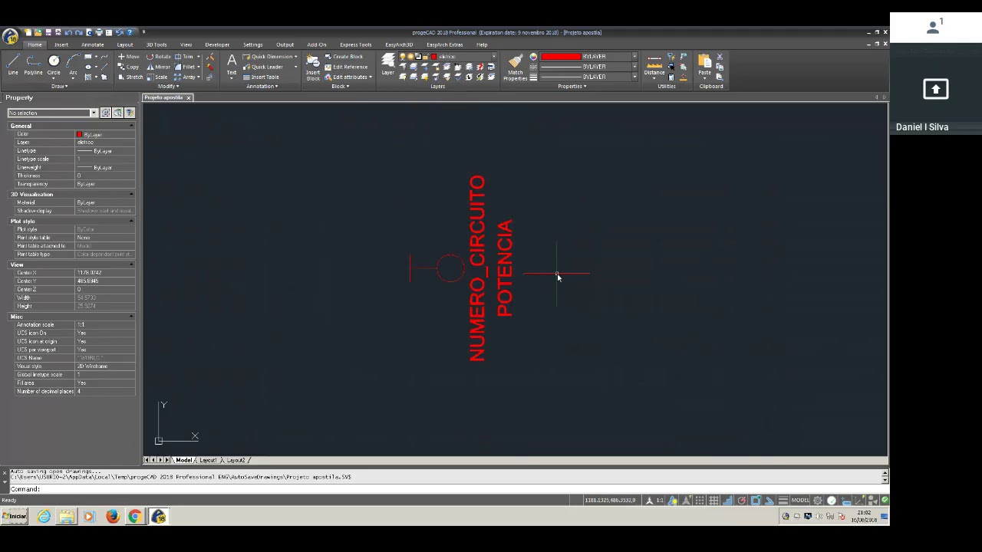Viewport: 982px width, 552px height.
Task: Pick the Arc tool
Action: tap(73, 64)
